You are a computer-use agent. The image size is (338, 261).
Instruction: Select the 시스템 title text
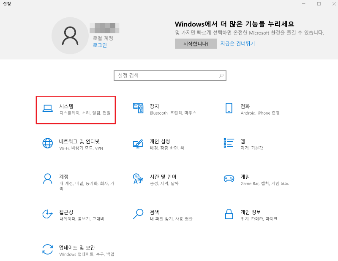(66, 106)
